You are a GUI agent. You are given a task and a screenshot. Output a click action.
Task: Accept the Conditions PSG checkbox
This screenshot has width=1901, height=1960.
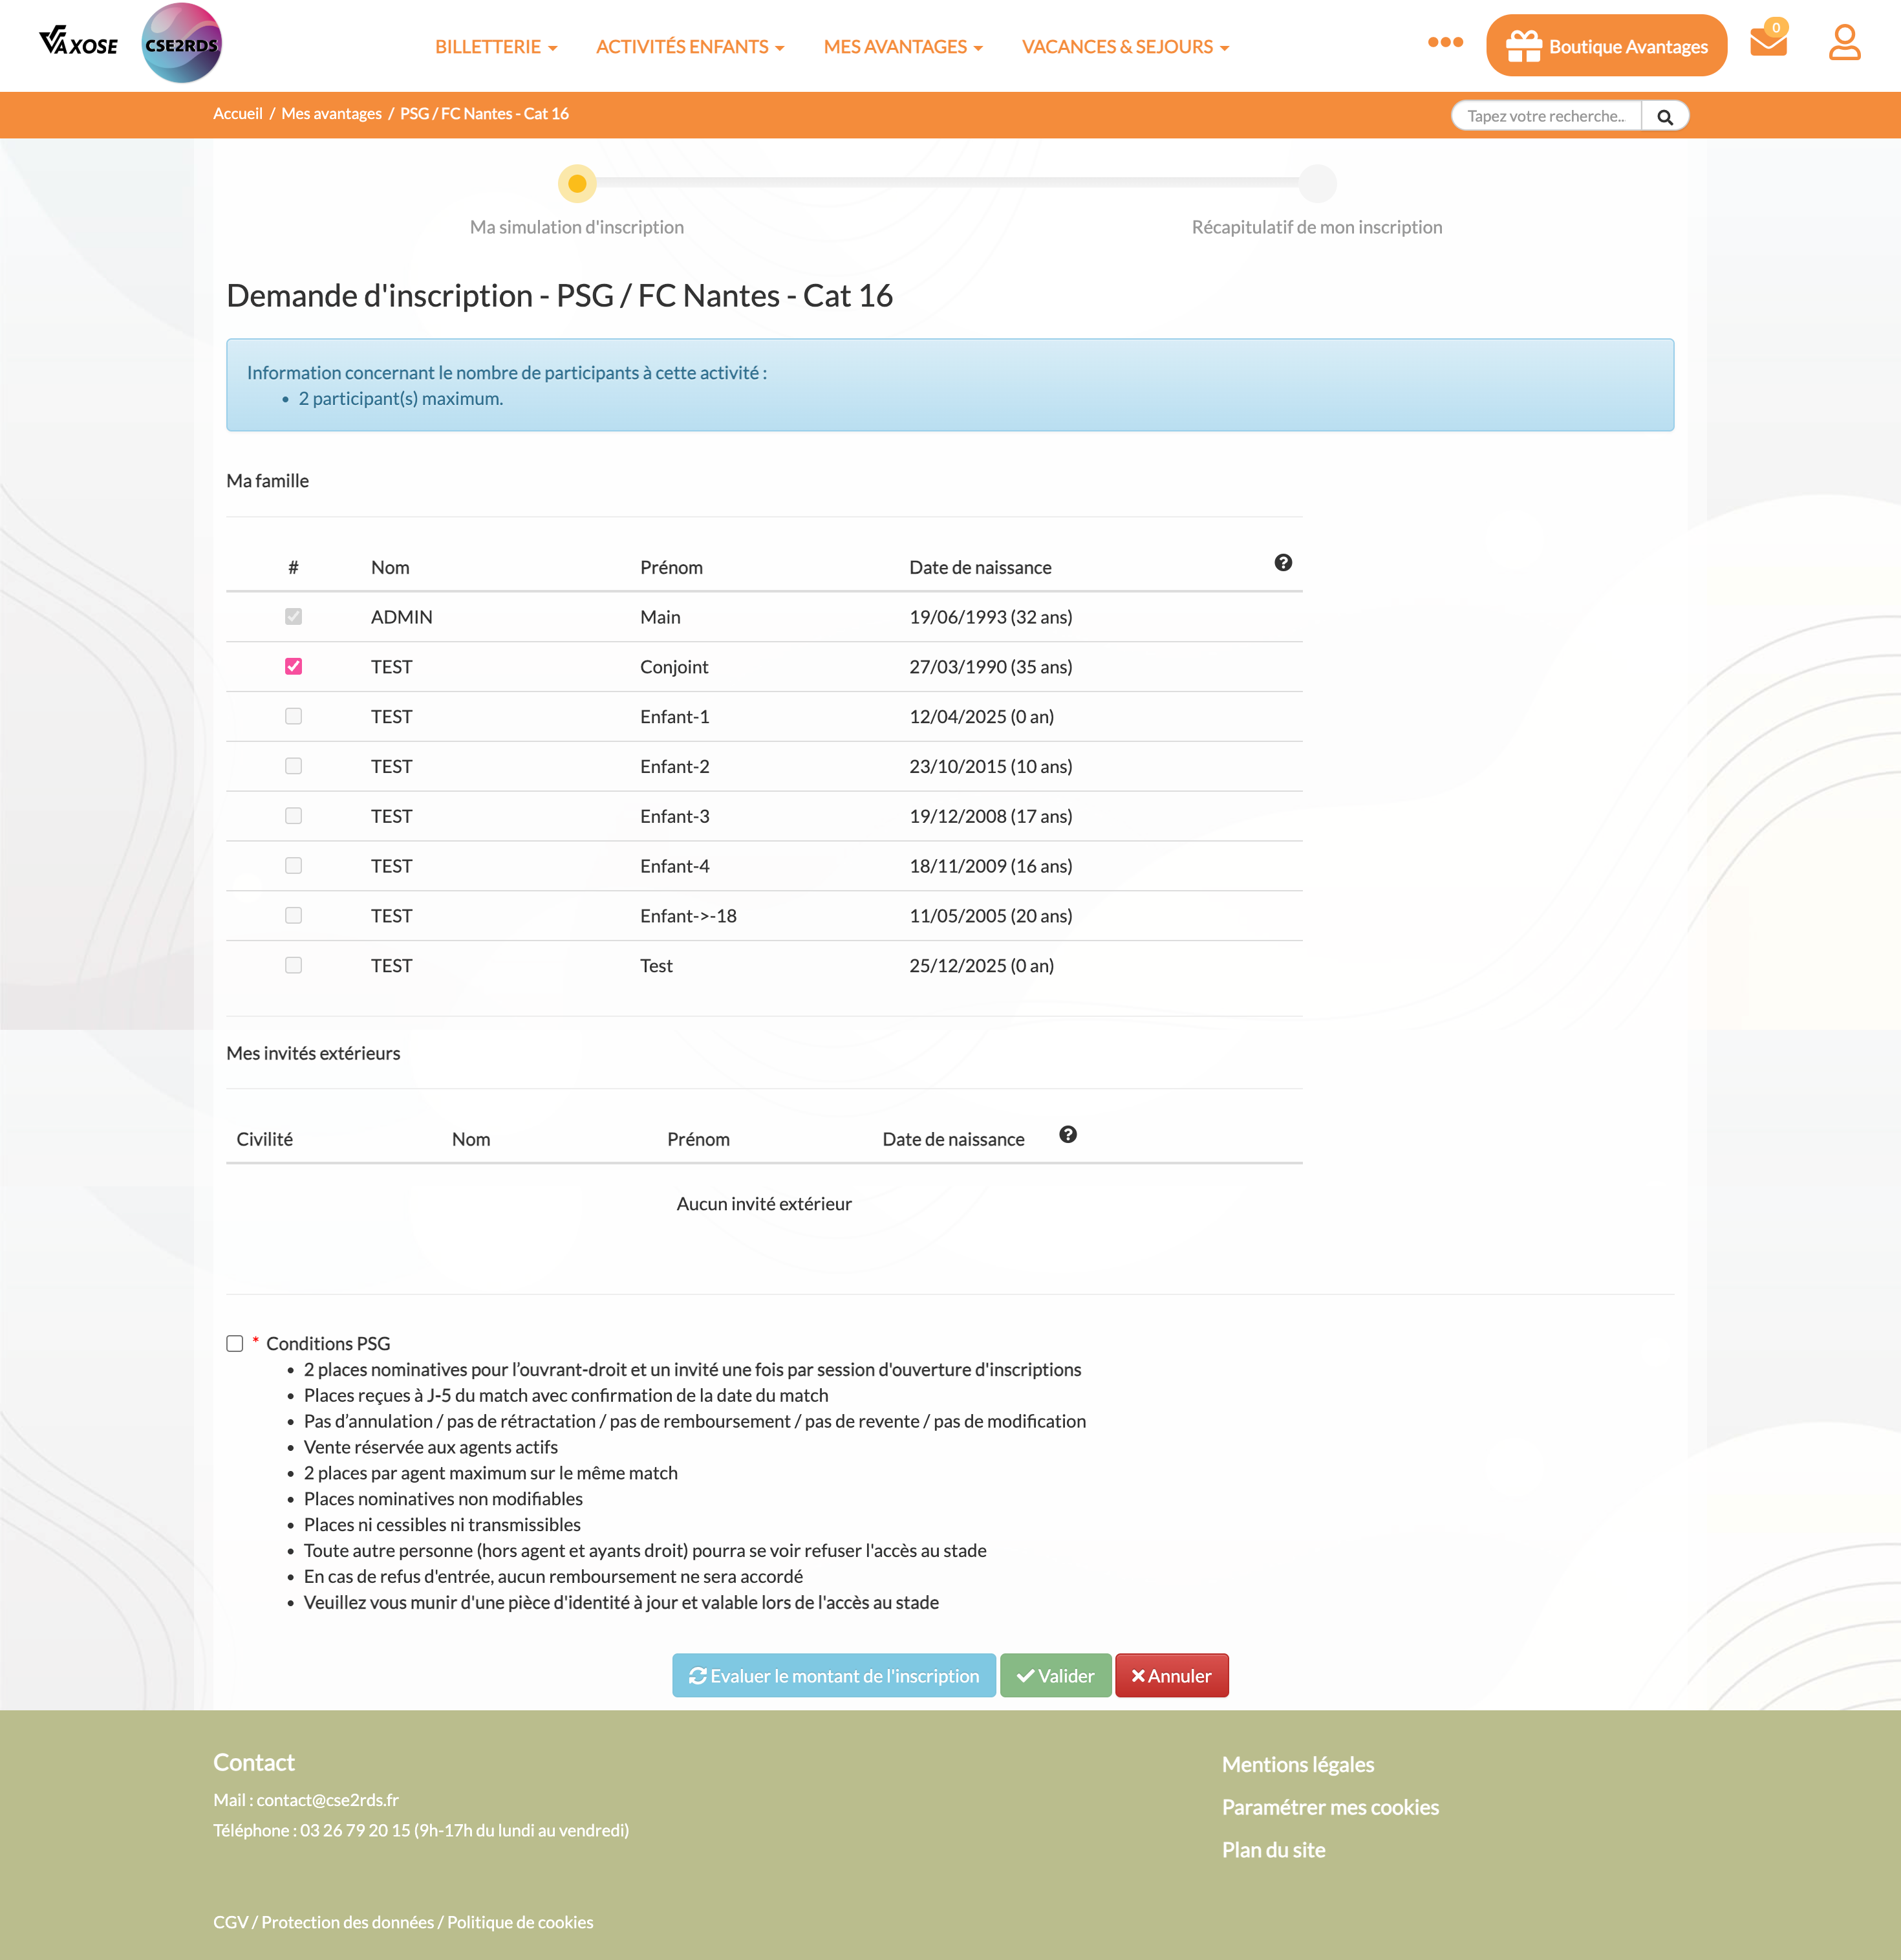[x=235, y=1343]
